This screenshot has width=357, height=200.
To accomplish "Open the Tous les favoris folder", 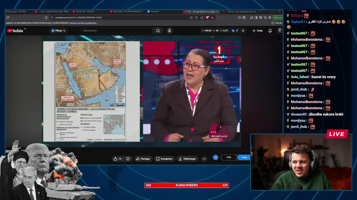I will click(x=277, y=23).
